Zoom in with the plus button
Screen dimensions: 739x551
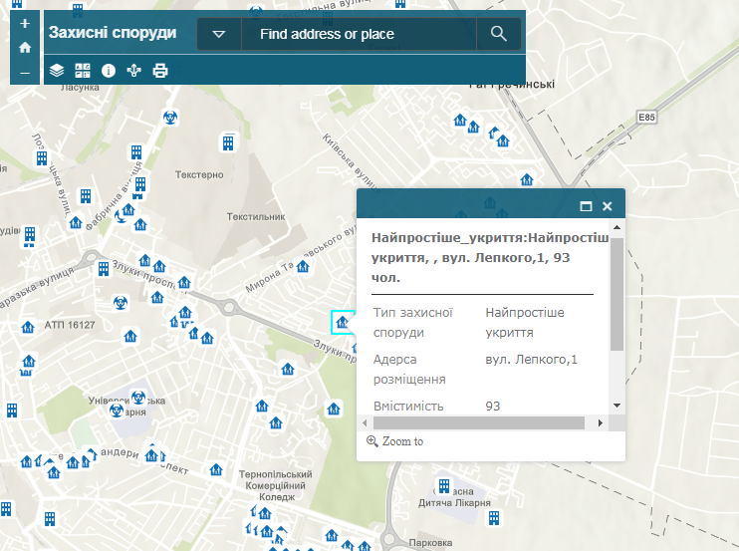(25, 22)
